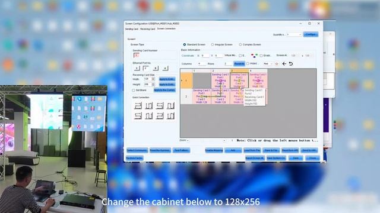Click the curved undo arrow icon
The width and height of the screenshot is (380, 213).
[291, 64]
